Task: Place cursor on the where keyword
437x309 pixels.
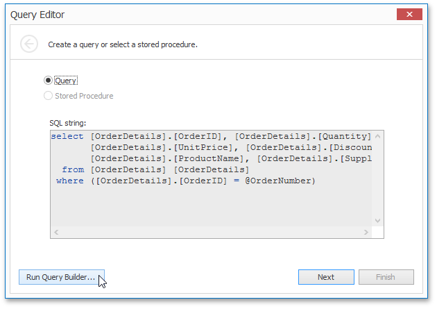Action: (x=69, y=181)
